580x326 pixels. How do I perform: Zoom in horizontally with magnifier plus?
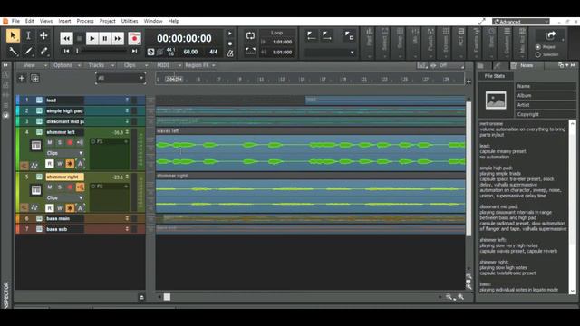(461, 297)
